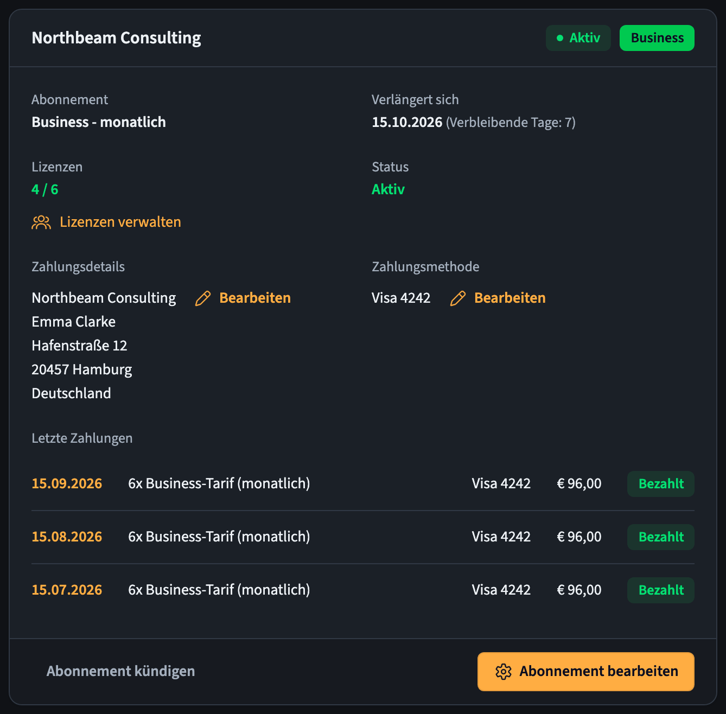Click the subscription name Business - monatlich

(99, 122)
